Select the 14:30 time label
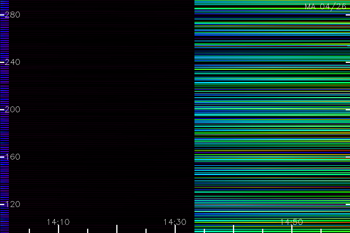This screenshot has height=233, width=350. coord(175,222)
